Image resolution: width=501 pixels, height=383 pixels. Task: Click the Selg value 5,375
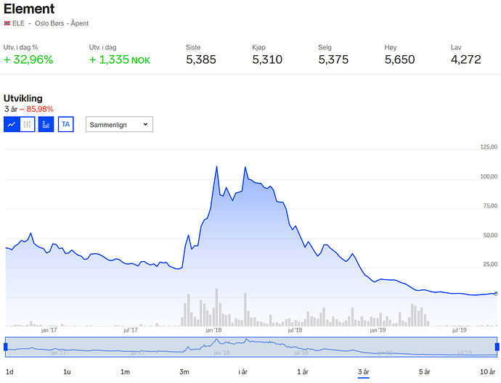(x=333, y=59)
